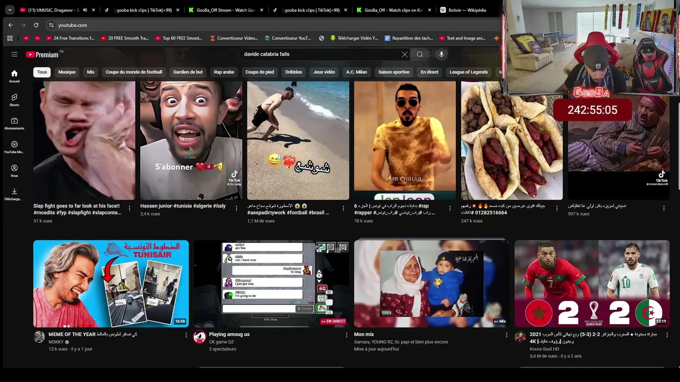
Task: Open the Repartition des tach bookmark
Action: coord(408,38)
